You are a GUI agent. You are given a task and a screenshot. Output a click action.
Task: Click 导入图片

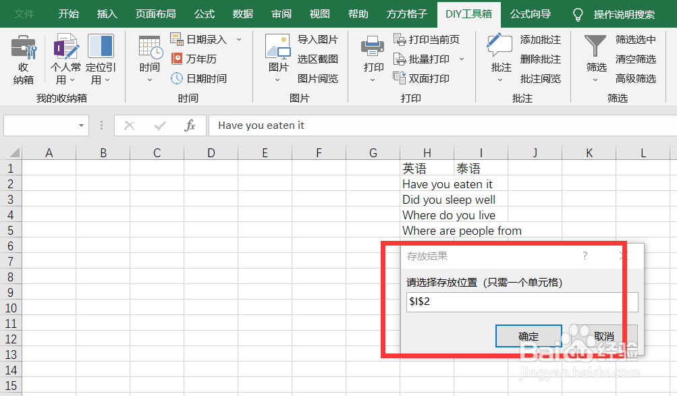[318, 39]
